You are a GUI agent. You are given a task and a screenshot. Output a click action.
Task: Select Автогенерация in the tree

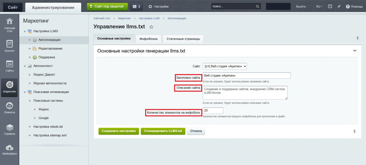coord(49,40)
